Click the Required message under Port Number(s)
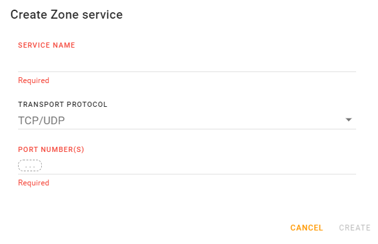Screen dimensions: 378x244 33,183
